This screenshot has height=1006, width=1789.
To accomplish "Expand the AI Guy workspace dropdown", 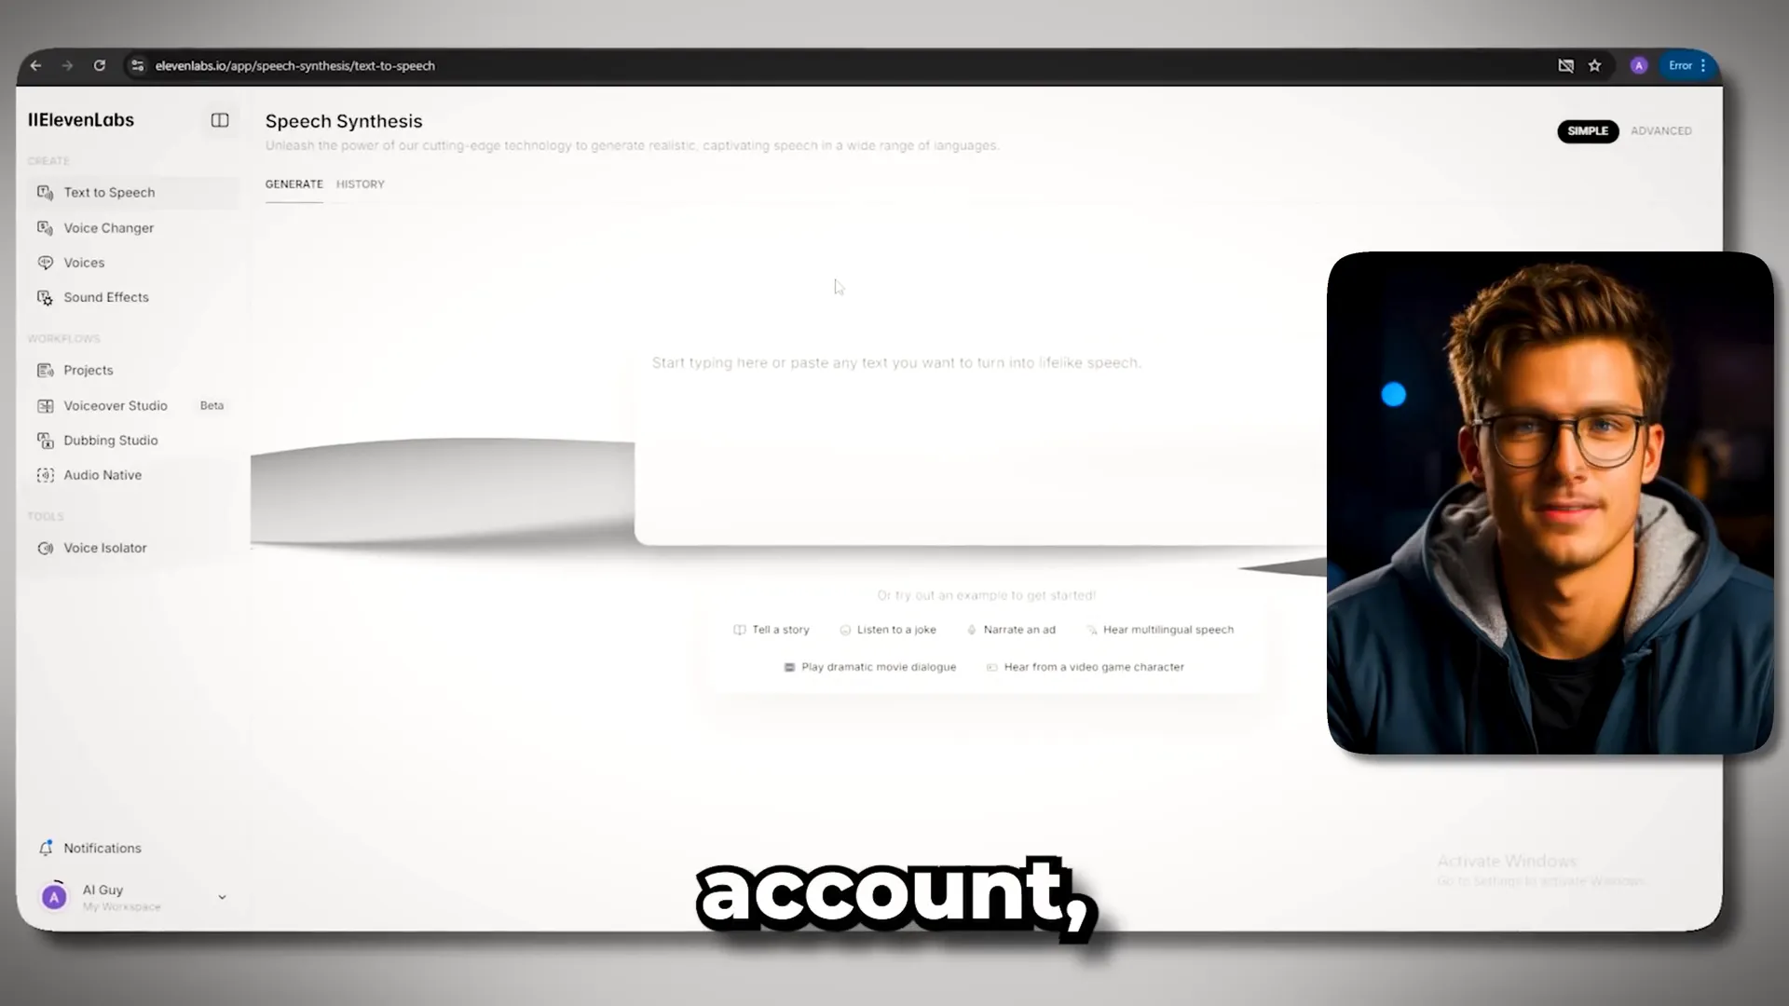I will [x=221, y=895].
